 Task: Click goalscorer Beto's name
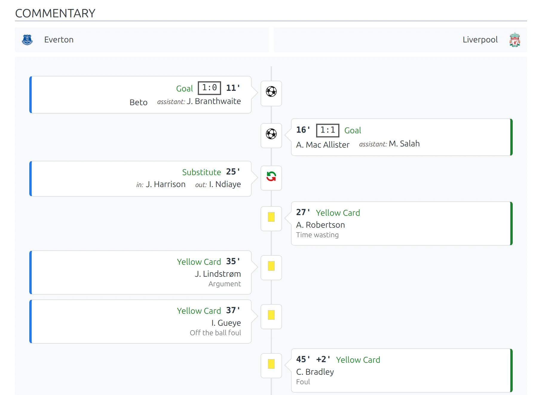(139, 102)
